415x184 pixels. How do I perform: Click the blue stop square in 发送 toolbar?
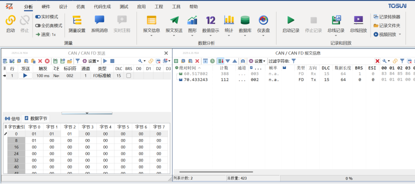click(x=112, y=61)
